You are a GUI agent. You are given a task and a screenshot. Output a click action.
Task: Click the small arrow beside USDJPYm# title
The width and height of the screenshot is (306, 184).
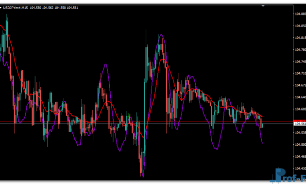0,8
